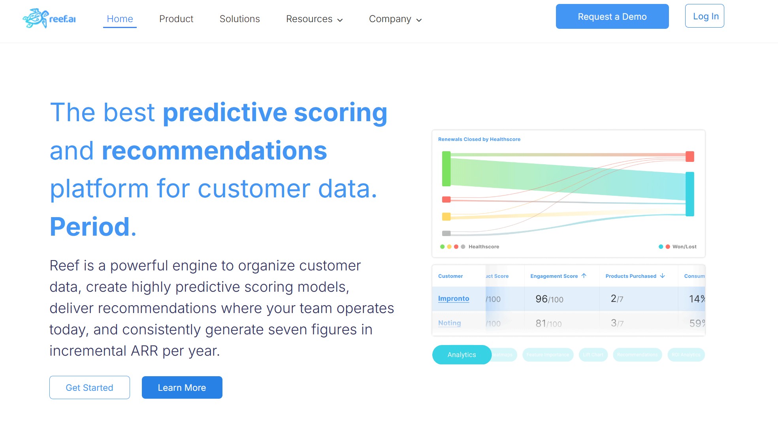Click the Get Started button
The width and height of the screenshot is (778, 437).
click(89, 387)
